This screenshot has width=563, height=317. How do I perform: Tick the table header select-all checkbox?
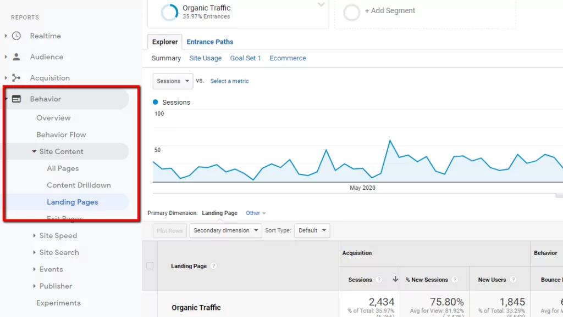pos(150,266)
